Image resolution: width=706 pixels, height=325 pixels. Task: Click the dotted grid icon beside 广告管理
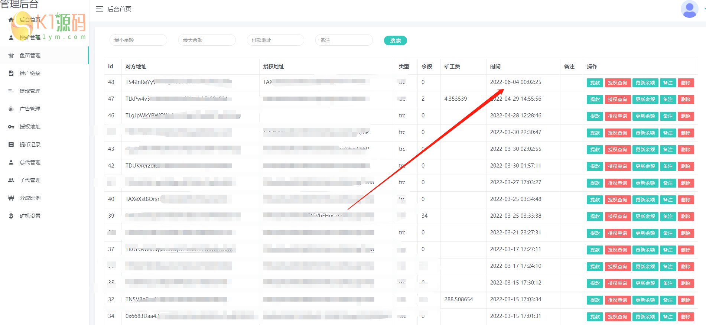11,109
